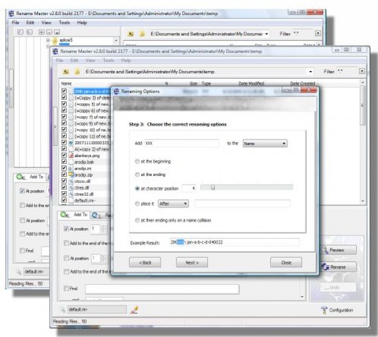The image size is (378, 337).
Task: Click the Next > button
Action: (x=192, y=262)
